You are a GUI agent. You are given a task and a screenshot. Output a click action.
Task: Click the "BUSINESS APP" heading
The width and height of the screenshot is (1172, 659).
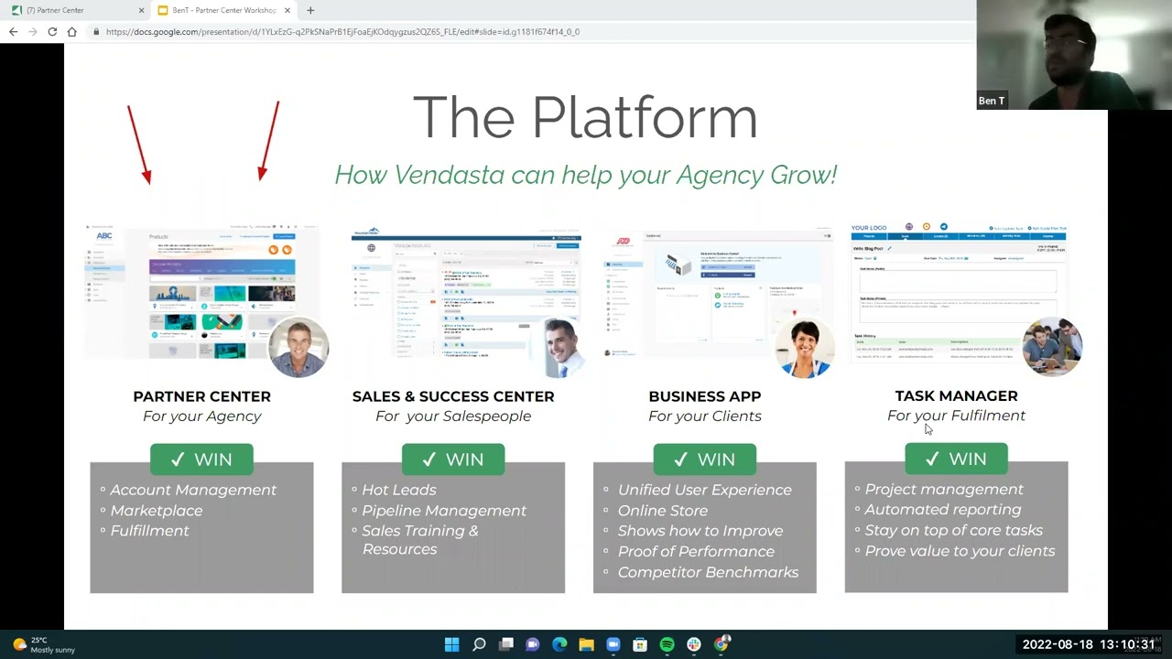(705, 396)
